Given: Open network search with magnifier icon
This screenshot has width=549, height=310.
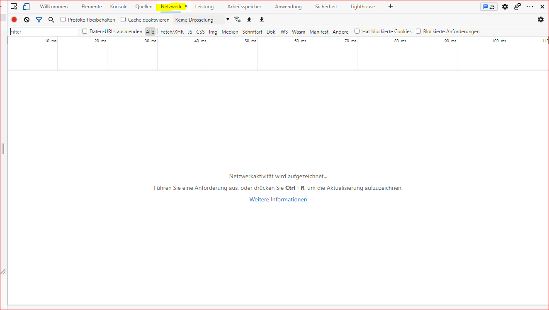Looking at the screenshot, I should pos(51,19).
